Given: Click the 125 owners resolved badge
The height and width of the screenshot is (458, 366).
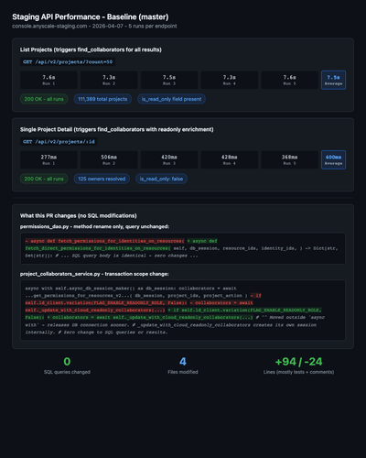Looking at the screenshot, I should [102, 179].
